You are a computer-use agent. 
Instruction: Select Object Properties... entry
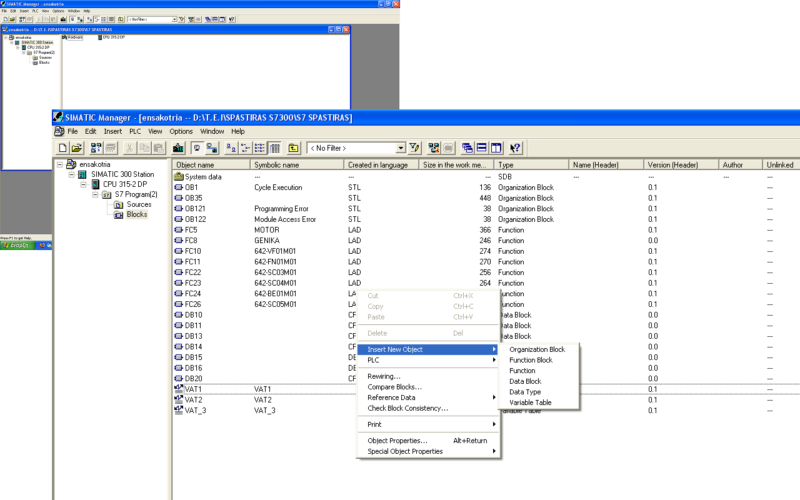click(x=428, y=441)
